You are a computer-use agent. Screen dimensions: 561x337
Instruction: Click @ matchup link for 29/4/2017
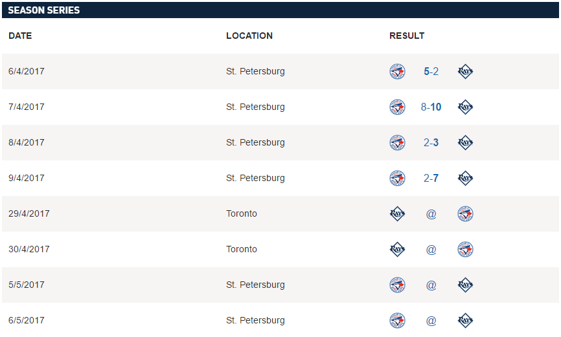click(431, 214)
